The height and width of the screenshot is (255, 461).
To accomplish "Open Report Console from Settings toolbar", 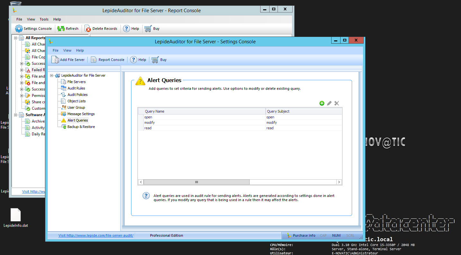I will pos(108,60).
